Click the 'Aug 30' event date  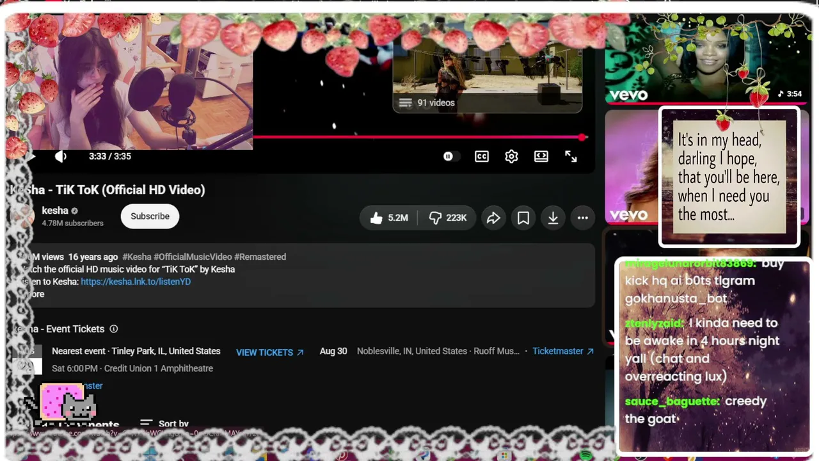point(333,352)
